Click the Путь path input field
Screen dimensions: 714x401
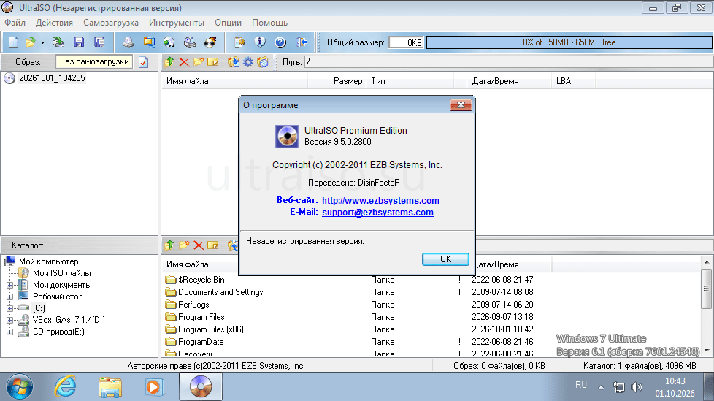(x=509, y=62)
